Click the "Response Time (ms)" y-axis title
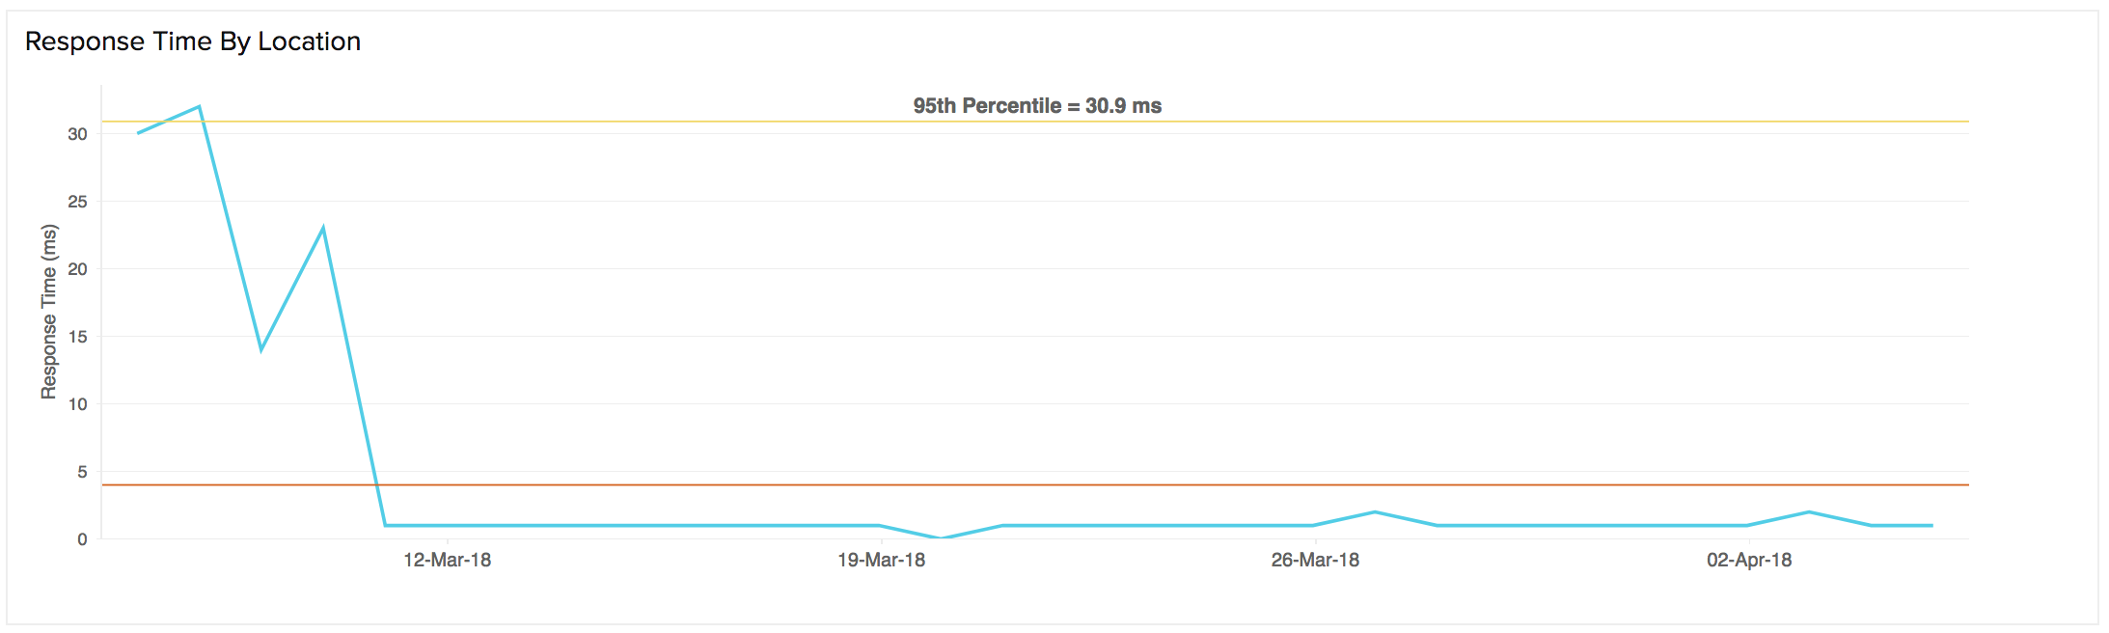The image size is (2109, 633). pos(49,312)
